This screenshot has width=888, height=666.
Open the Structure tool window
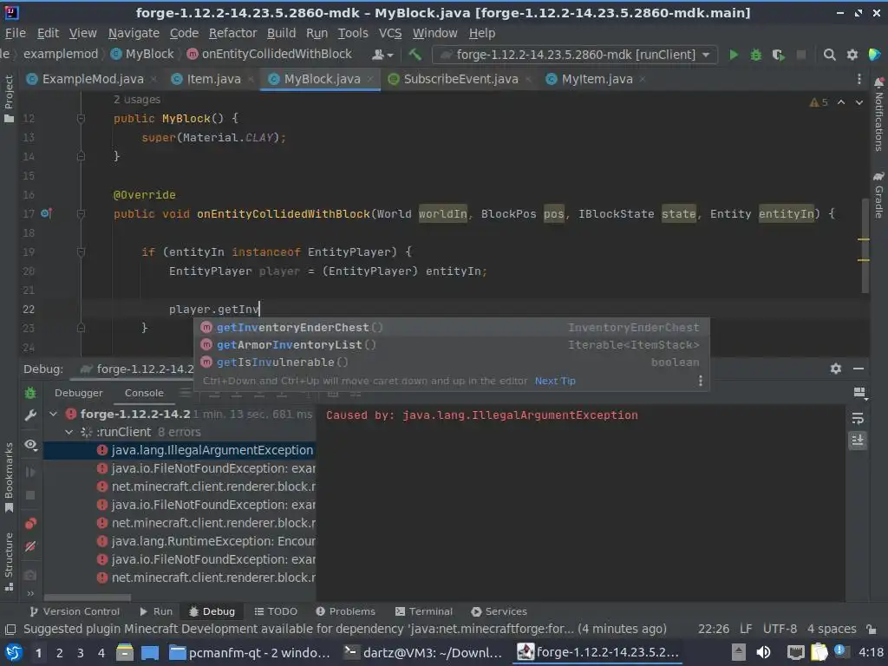point(9,562)
